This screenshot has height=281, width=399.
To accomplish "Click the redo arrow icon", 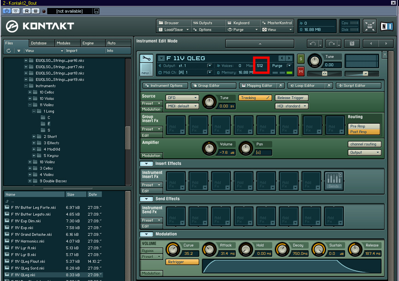I will click(332, 44).
